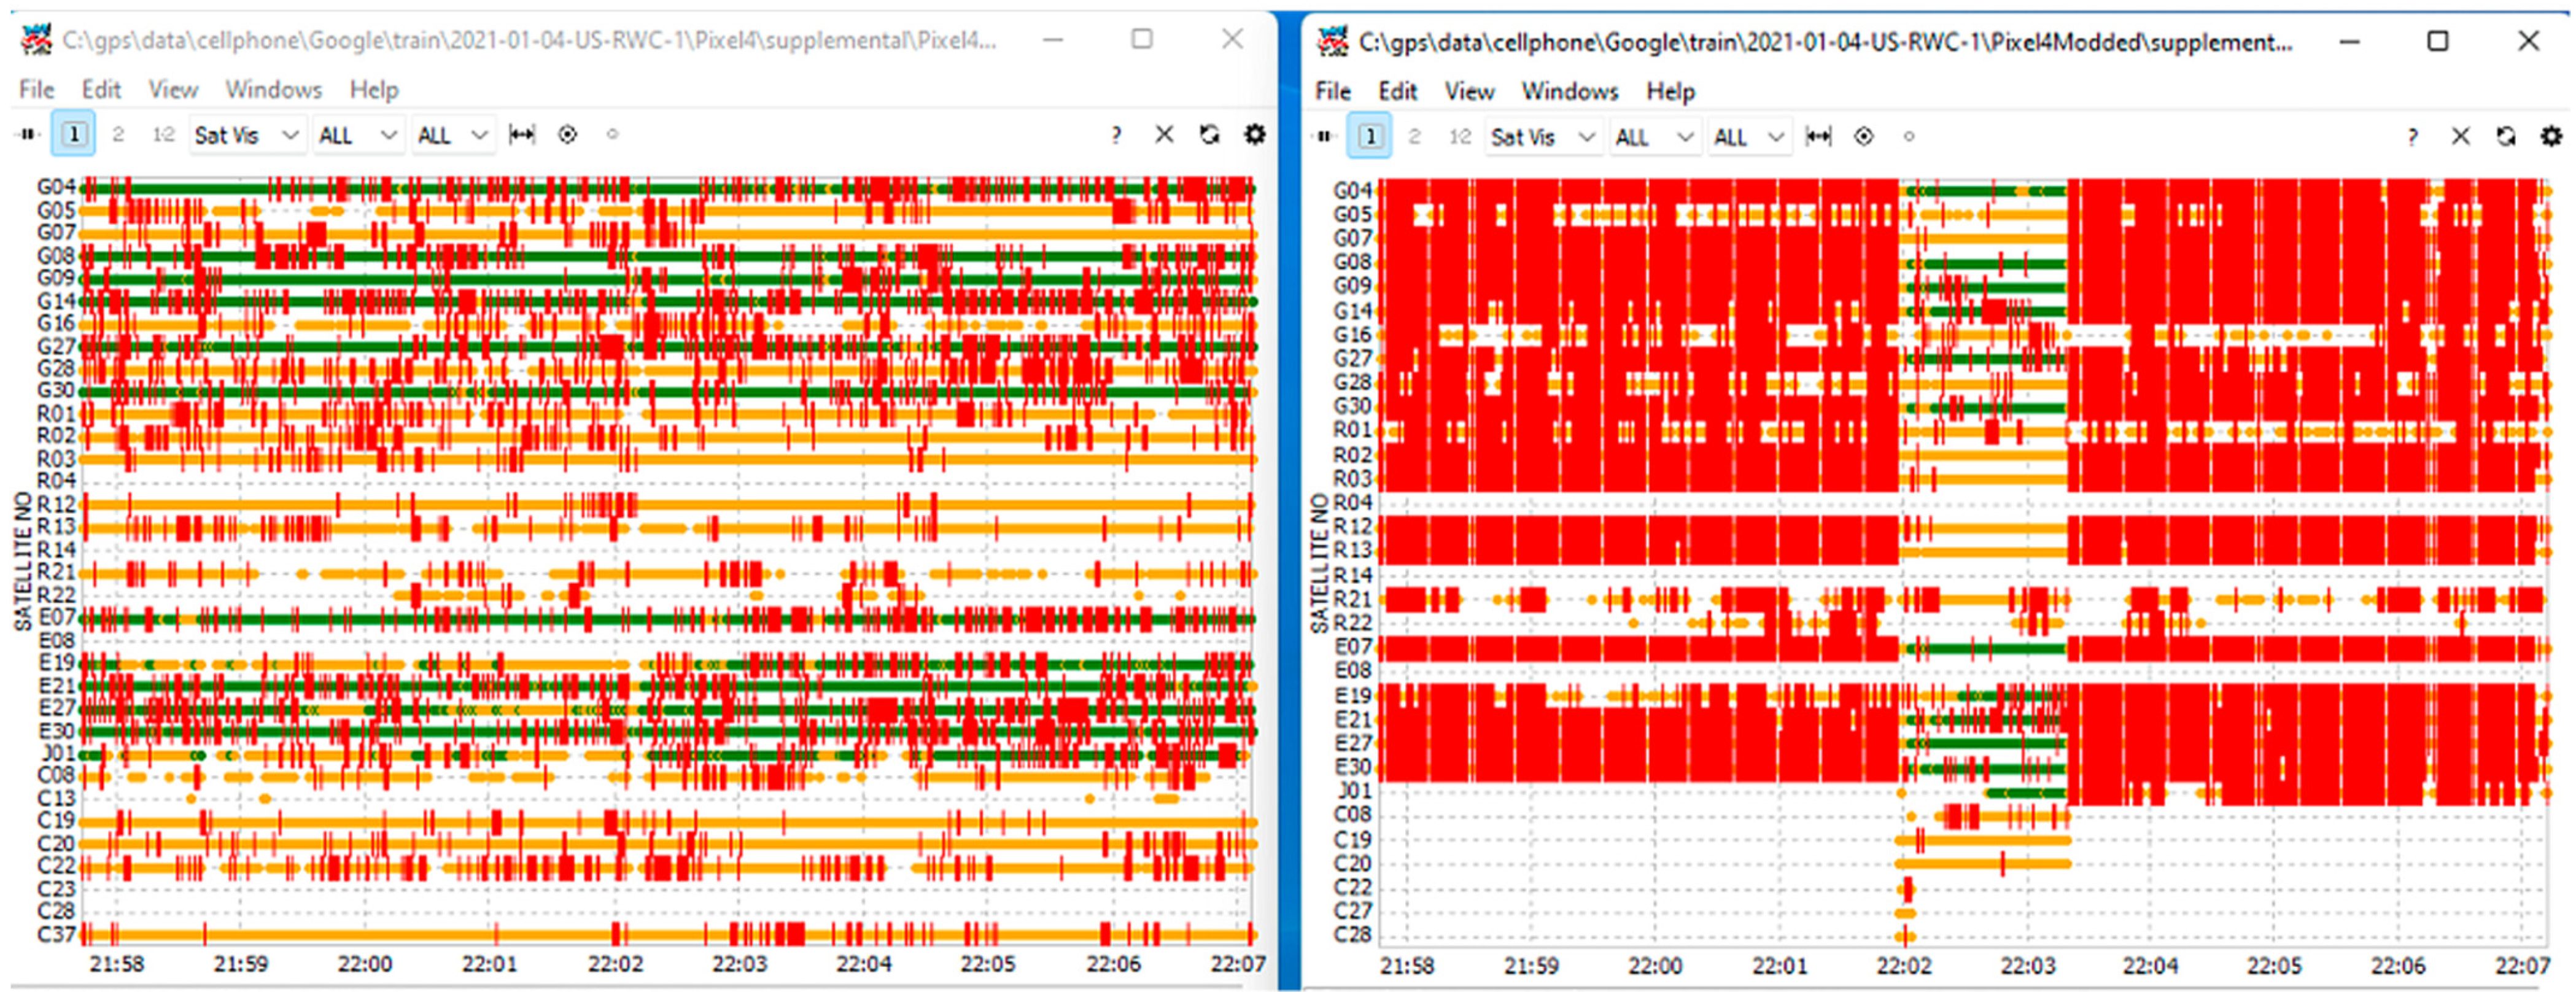Click the red G04 band in the right plot

tap(1640, 190)
